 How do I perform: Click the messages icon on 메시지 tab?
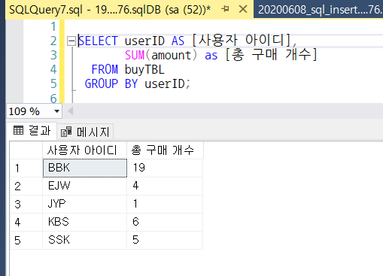pyautogui.click(x=66, y=132)
